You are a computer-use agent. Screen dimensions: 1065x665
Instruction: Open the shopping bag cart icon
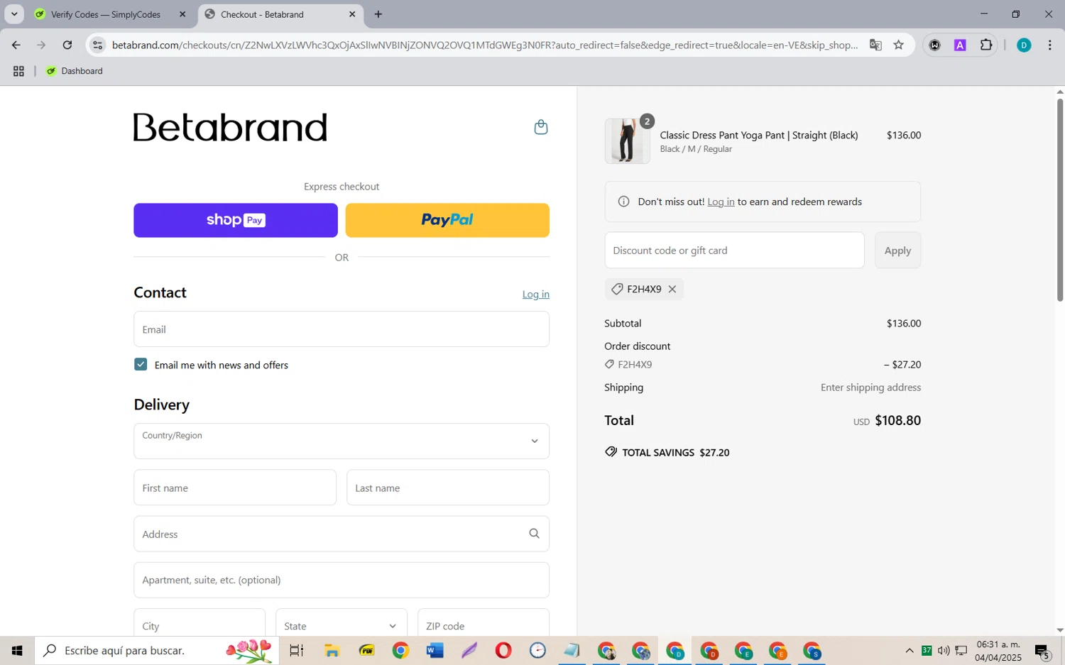pyautogui.click(x=541, y=127)
